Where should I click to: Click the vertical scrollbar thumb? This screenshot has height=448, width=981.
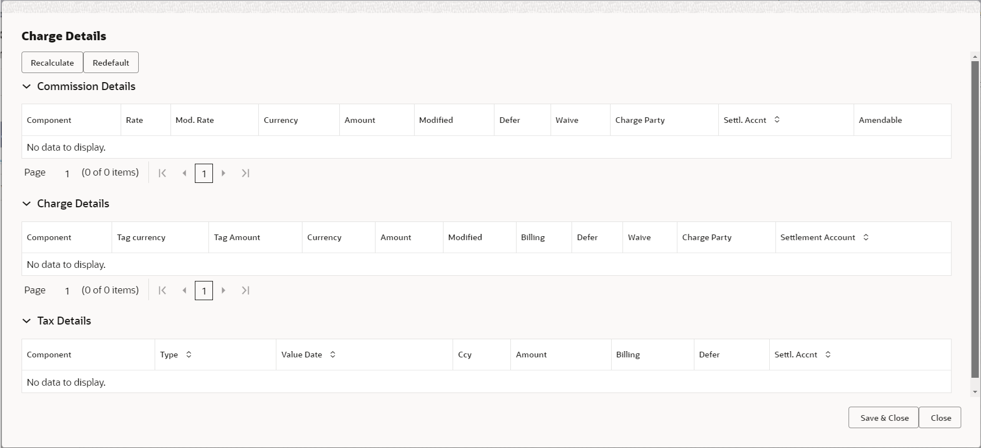[x=975, y=219]
